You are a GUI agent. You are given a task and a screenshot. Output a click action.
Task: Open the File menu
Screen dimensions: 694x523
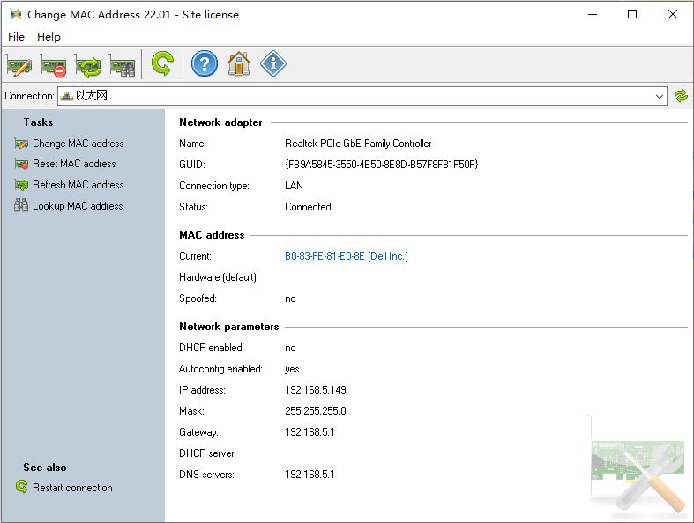16,37
